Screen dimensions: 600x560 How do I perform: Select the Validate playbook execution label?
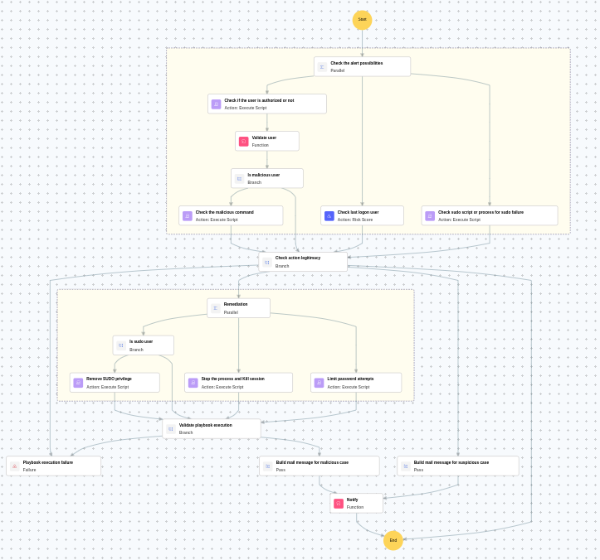(206, 425)
